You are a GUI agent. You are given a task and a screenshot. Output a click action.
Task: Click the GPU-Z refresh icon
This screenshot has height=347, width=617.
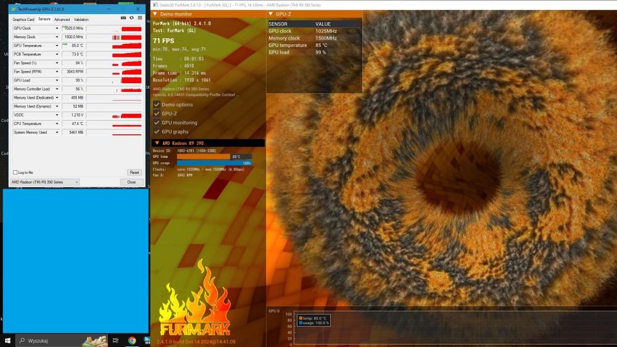(131, 18)
